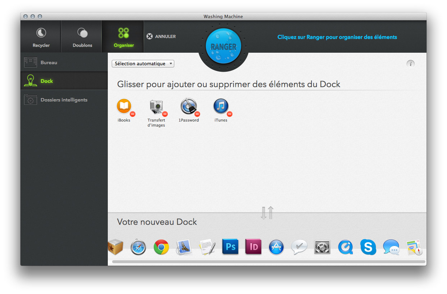Click the 'Cliquez sur Ranger' hint text
Viewport: 447px width, 294px height.
tap(337, 37)
